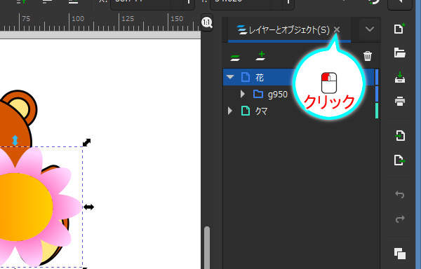Collapse the 花 layer tree
This screenshot has width=421, height=269.
point(230,77)
